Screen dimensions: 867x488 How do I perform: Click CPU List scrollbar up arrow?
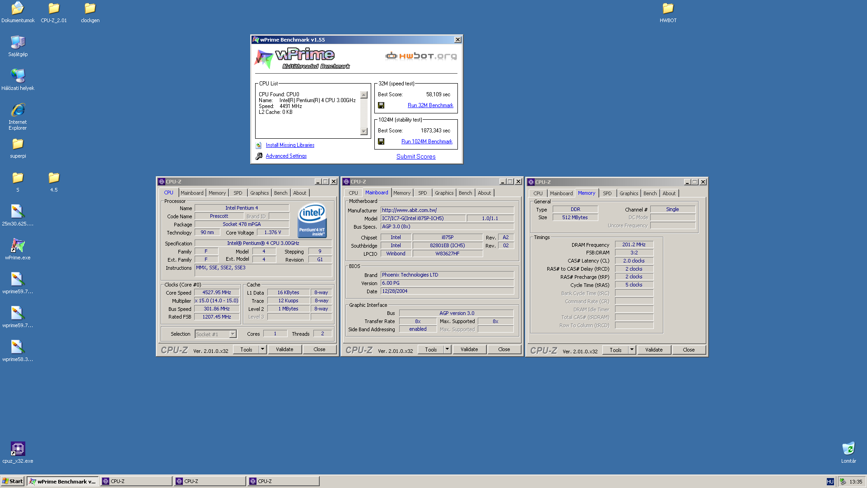364,95
